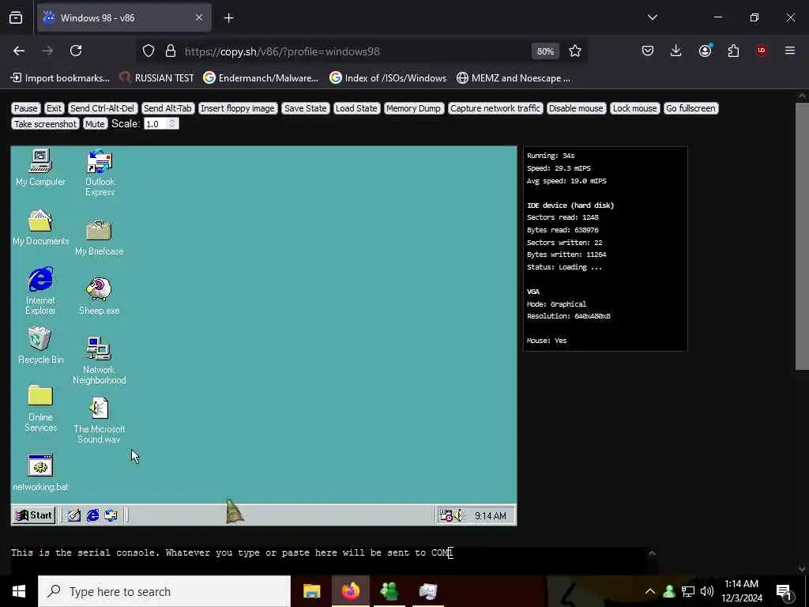809x607 pixels.
Task: Pause the emulator
Action: pos(25,108)
